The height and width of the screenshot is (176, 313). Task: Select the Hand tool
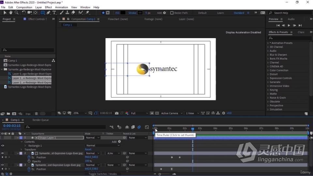tap(10, 13)
